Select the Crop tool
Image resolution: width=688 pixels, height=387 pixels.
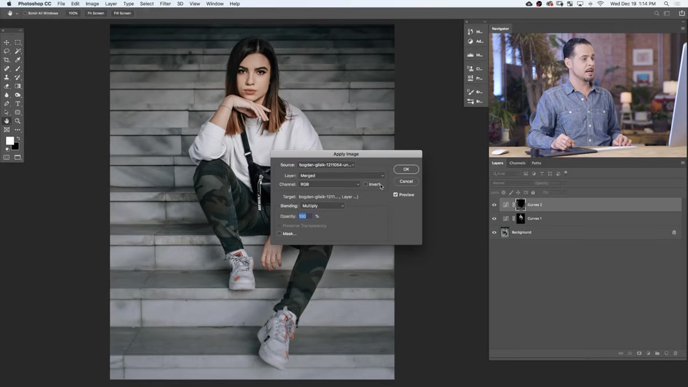7,60
